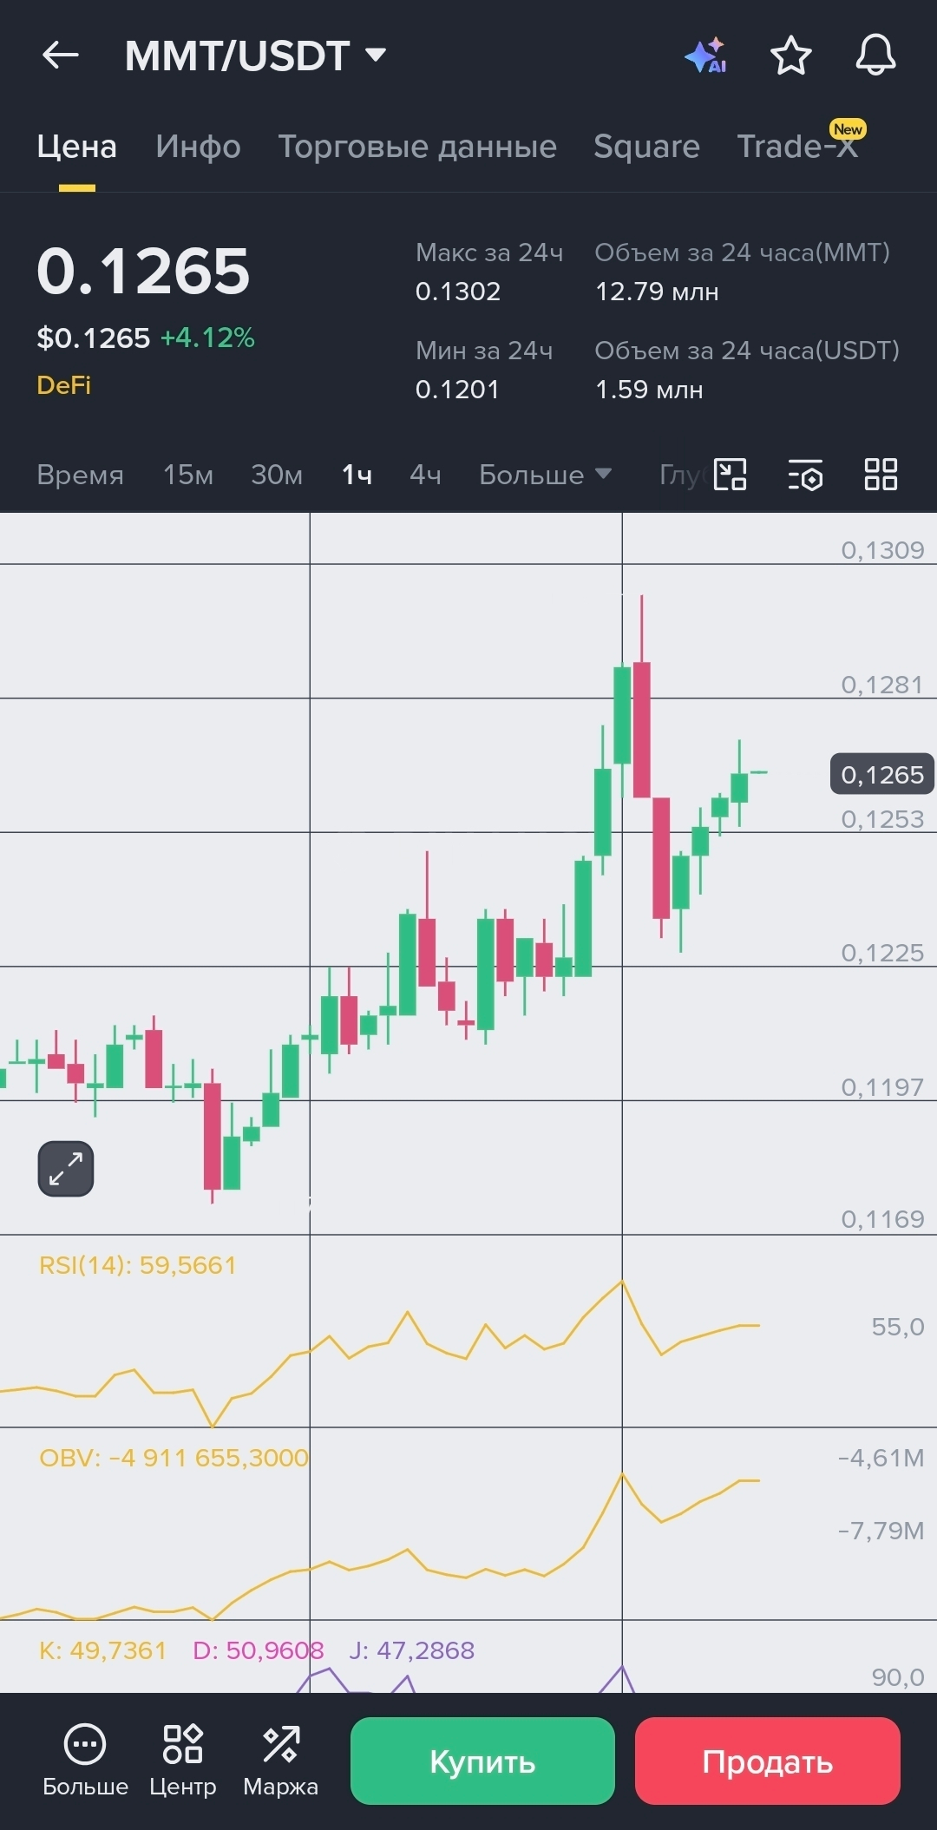Expand chart to fullscreen

pyautogui.click(x=66, y=1169)
